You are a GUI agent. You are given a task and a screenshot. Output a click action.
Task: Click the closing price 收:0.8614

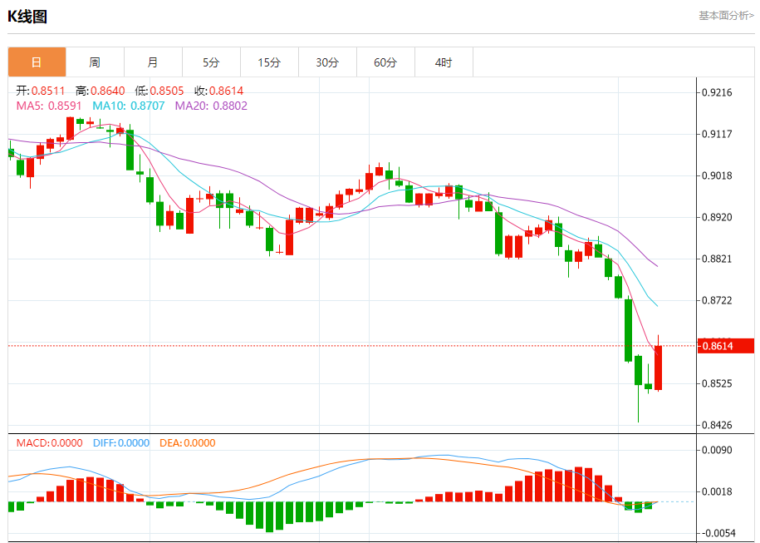pos(218,91)
